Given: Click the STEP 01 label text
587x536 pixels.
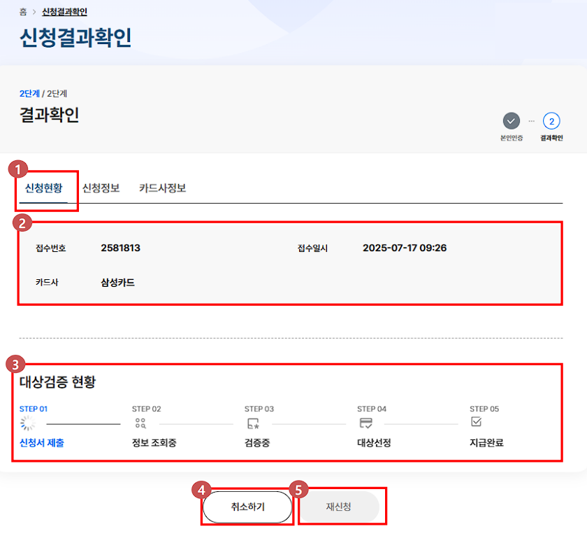Looking at the screenshot, I should click(x=34, y=409).
